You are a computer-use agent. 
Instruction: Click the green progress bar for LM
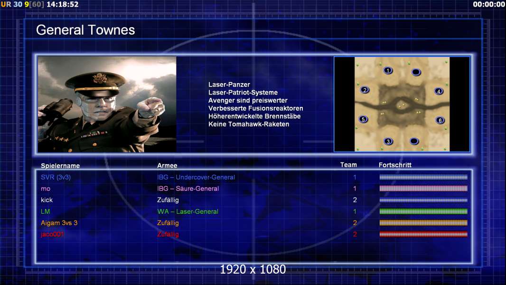423,211
